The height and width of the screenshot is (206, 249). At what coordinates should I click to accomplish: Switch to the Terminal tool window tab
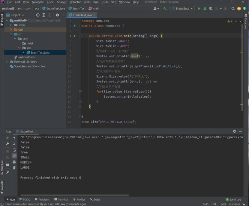[x=61, y=199]
